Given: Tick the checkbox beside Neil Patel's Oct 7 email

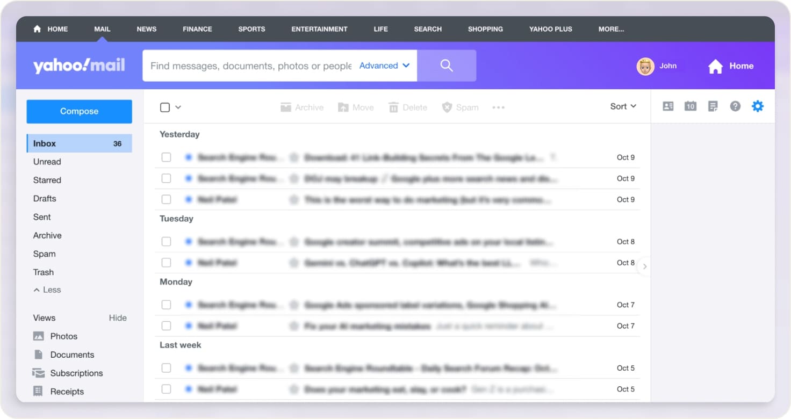Looking at the screenshot, I should tap(166, 326).
